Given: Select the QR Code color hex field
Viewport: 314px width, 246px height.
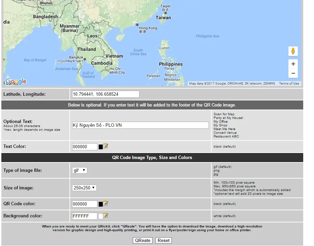Looking at the screenshot, I should 85,204.
